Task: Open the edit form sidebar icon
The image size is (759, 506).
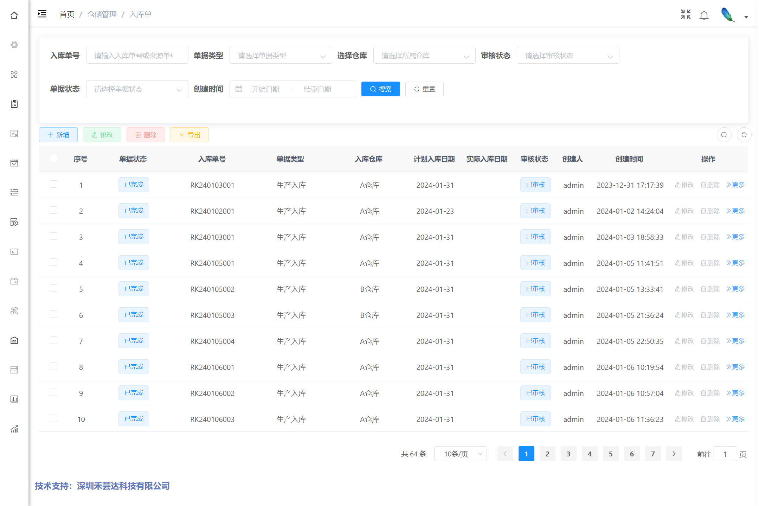Action: (x=14, y=133)
